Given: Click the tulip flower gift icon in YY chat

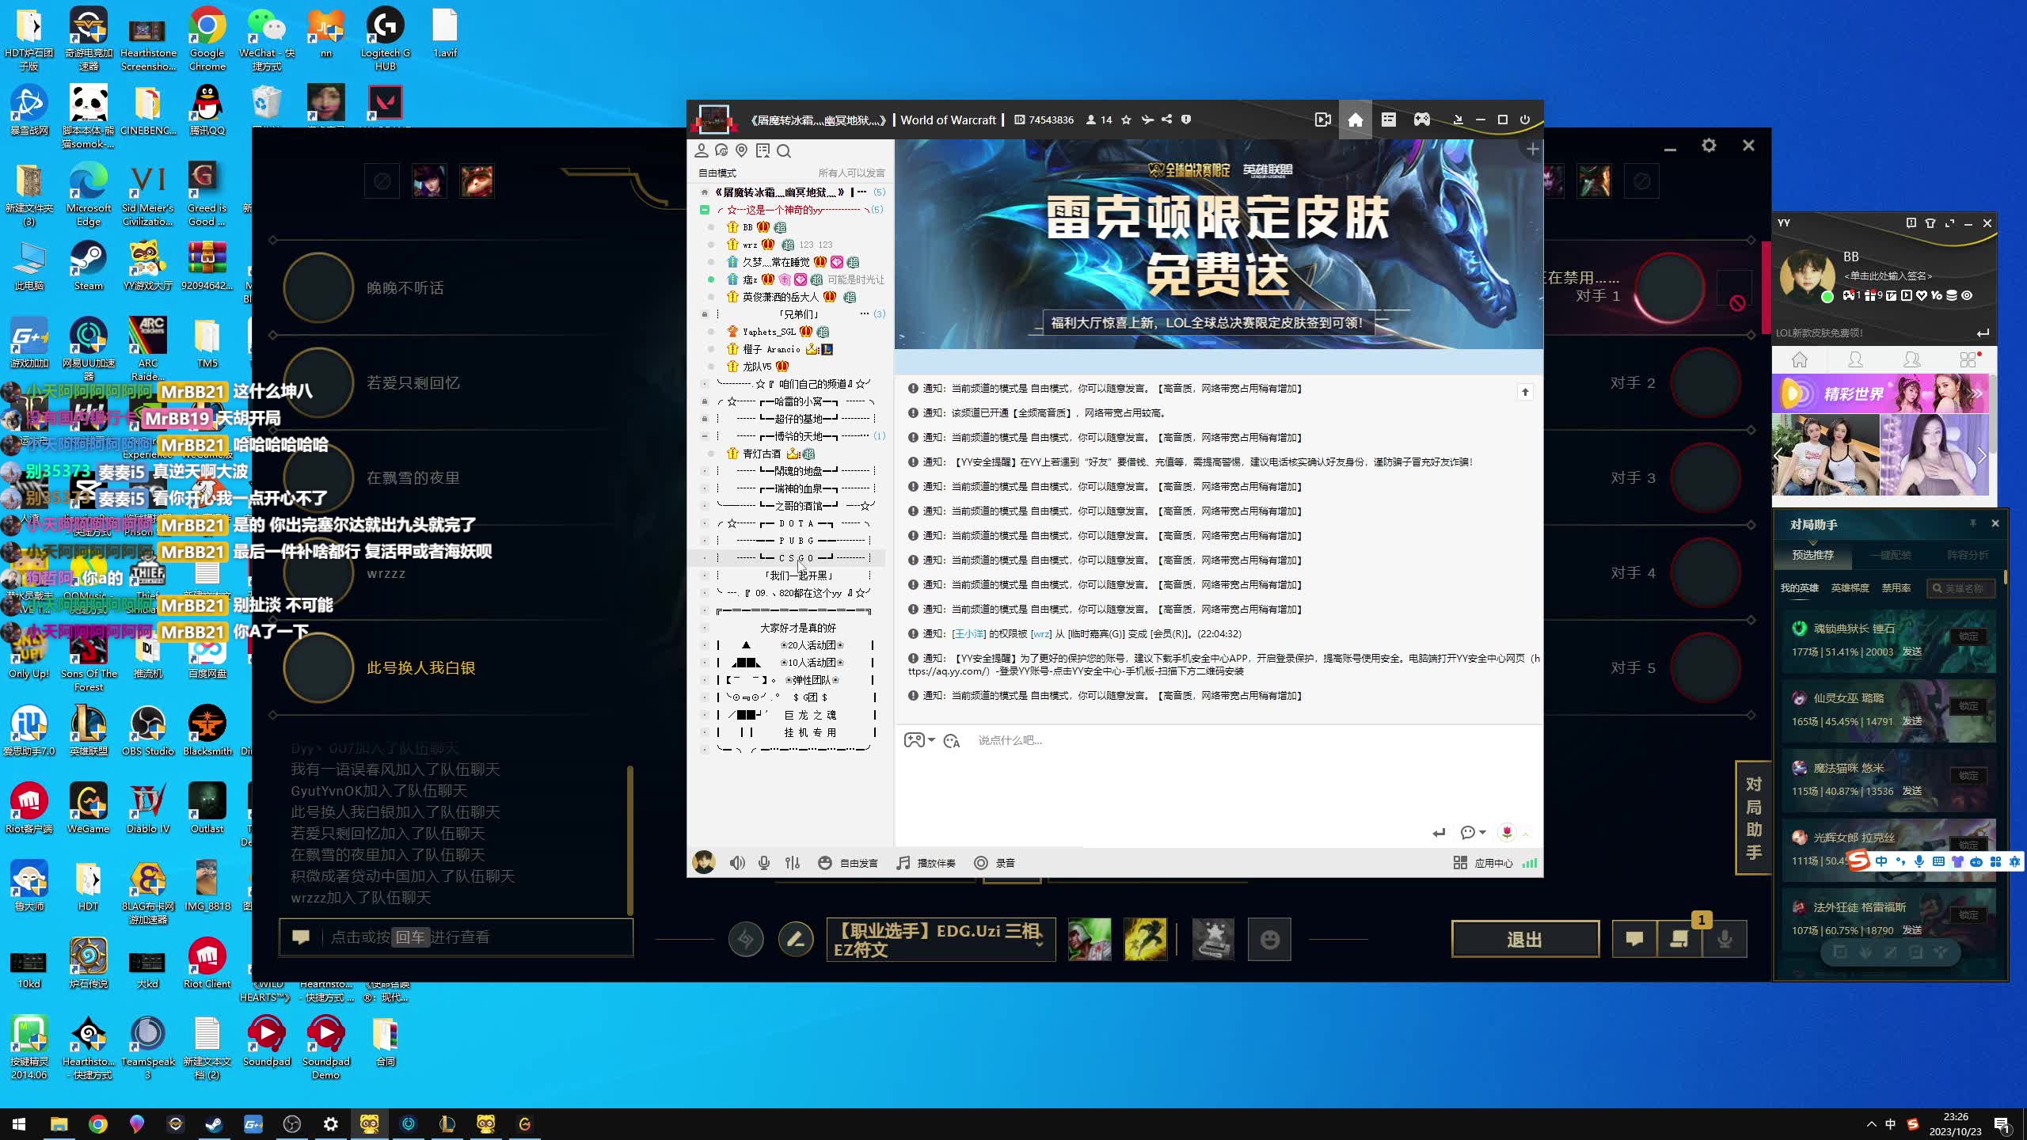Looking at the screenshot, I should tap(1507, 832).
